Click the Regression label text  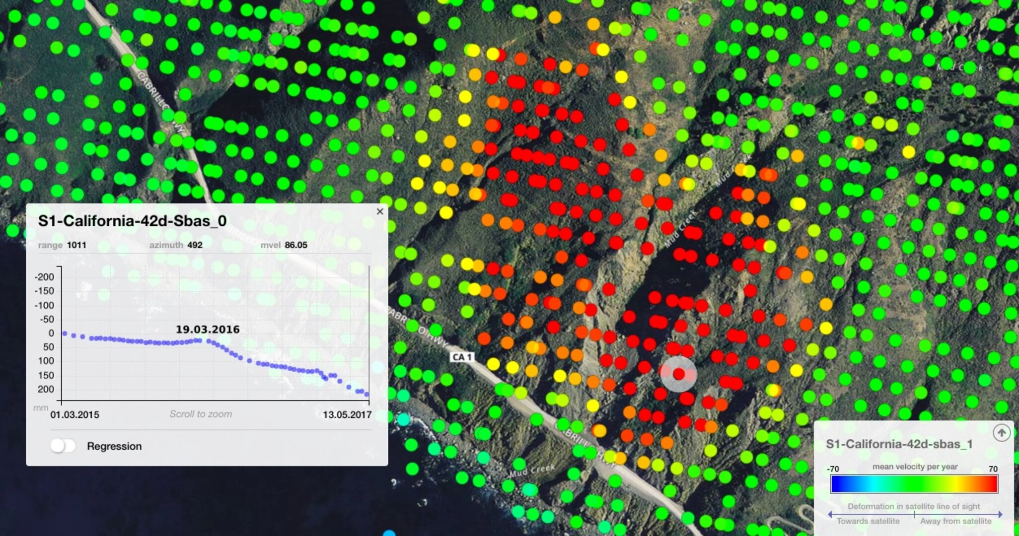[x=114, y=446]
